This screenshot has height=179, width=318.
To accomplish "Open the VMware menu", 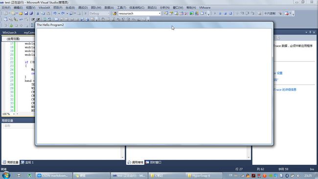I will (204, 7).
